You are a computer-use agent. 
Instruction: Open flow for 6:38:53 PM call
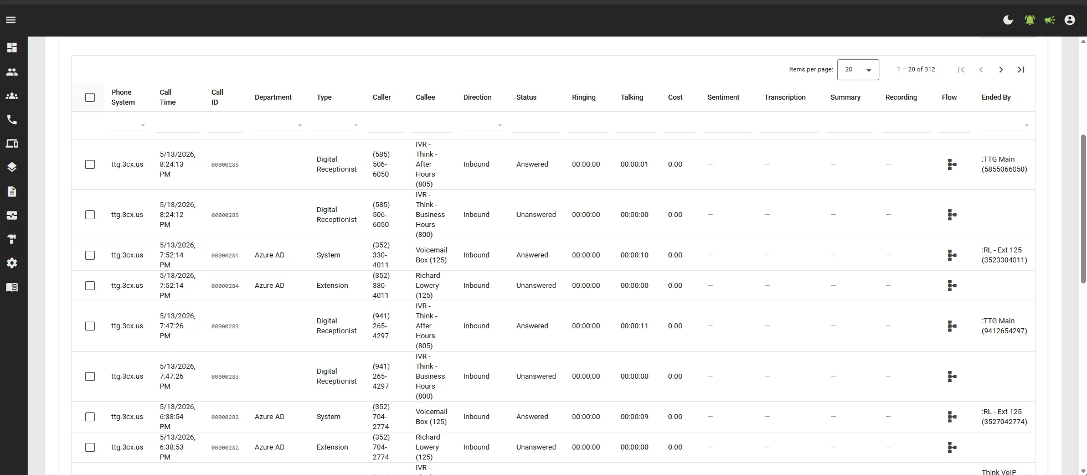(x=952, y=447)
